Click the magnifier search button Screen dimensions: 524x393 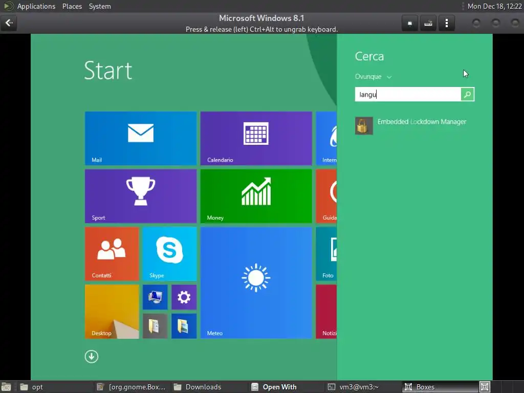(x=467, y=94)
